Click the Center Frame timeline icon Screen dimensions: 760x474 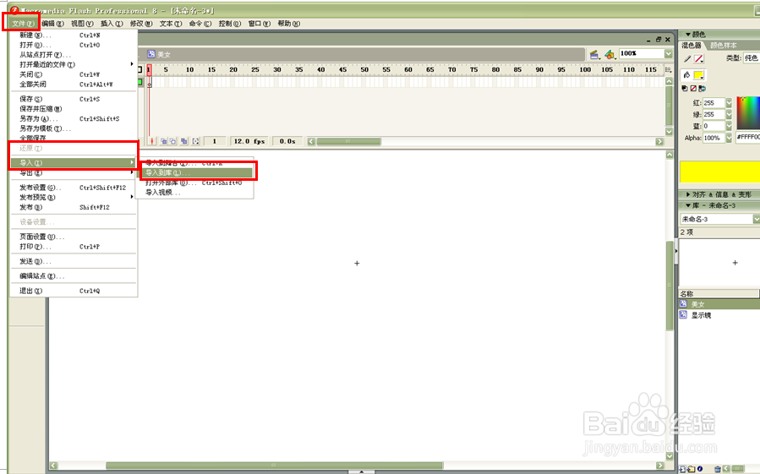[152, 141]
